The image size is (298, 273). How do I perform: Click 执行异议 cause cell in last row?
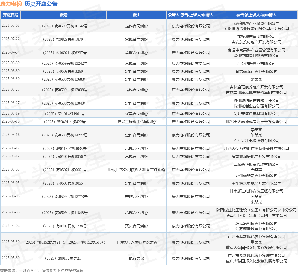point(137,258)
